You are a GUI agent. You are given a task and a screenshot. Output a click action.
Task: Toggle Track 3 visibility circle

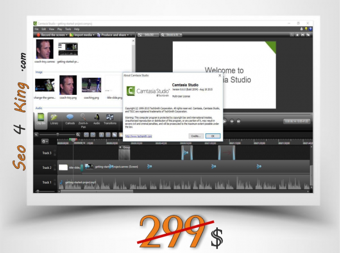click(55, 151)
